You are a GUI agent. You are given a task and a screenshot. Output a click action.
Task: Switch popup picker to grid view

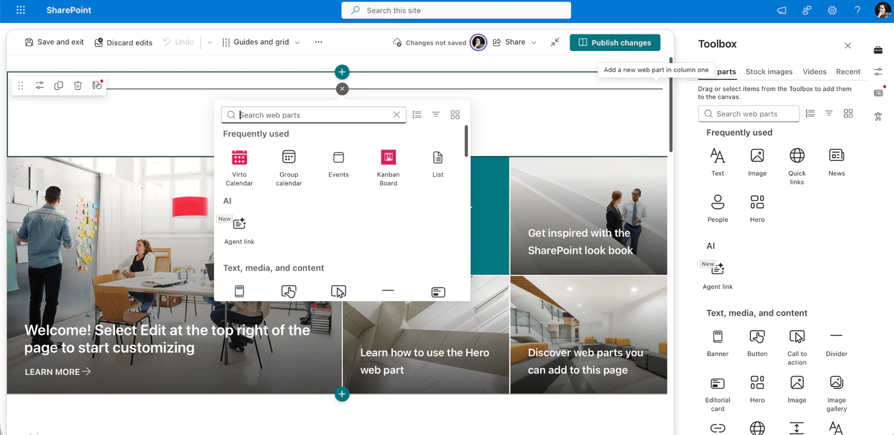coord(455,115)
